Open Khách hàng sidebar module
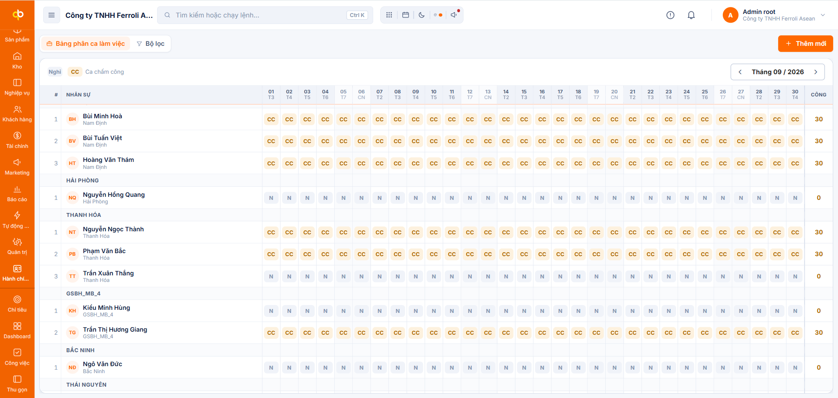This screenshot has height=398, width=838. (17, 114)
